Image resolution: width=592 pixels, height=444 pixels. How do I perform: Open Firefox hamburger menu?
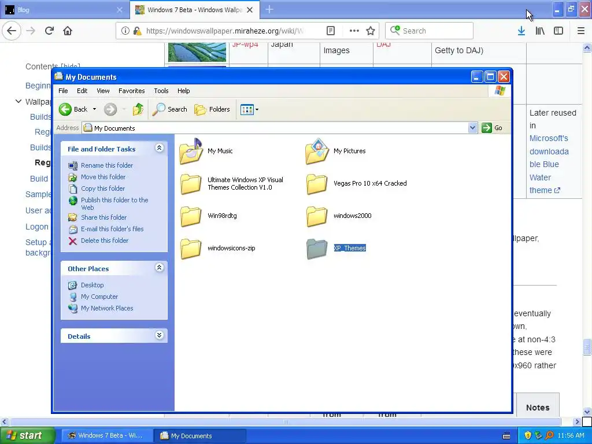580,31
